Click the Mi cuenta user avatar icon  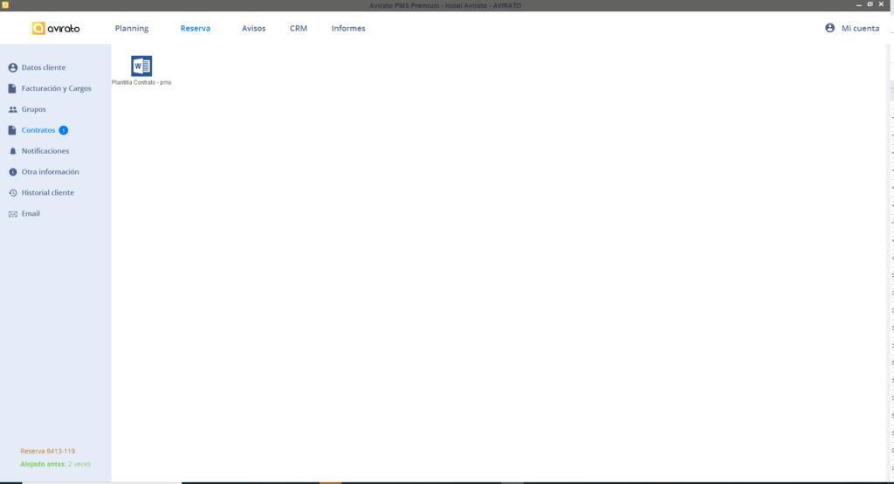[x=829, y=28]
